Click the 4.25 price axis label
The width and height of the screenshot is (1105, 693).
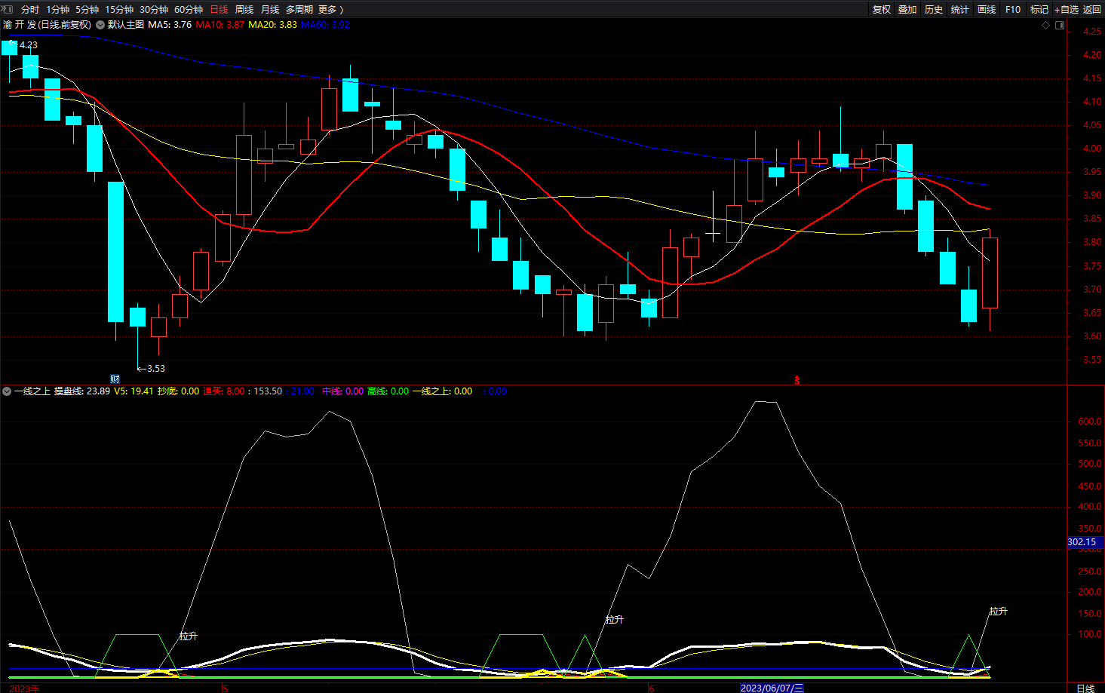coord(1091,32)
